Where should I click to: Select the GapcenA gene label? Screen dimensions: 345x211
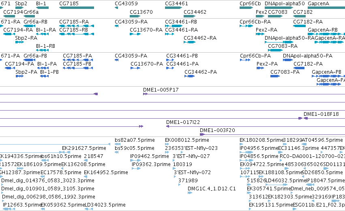click(x=318, y=4)
